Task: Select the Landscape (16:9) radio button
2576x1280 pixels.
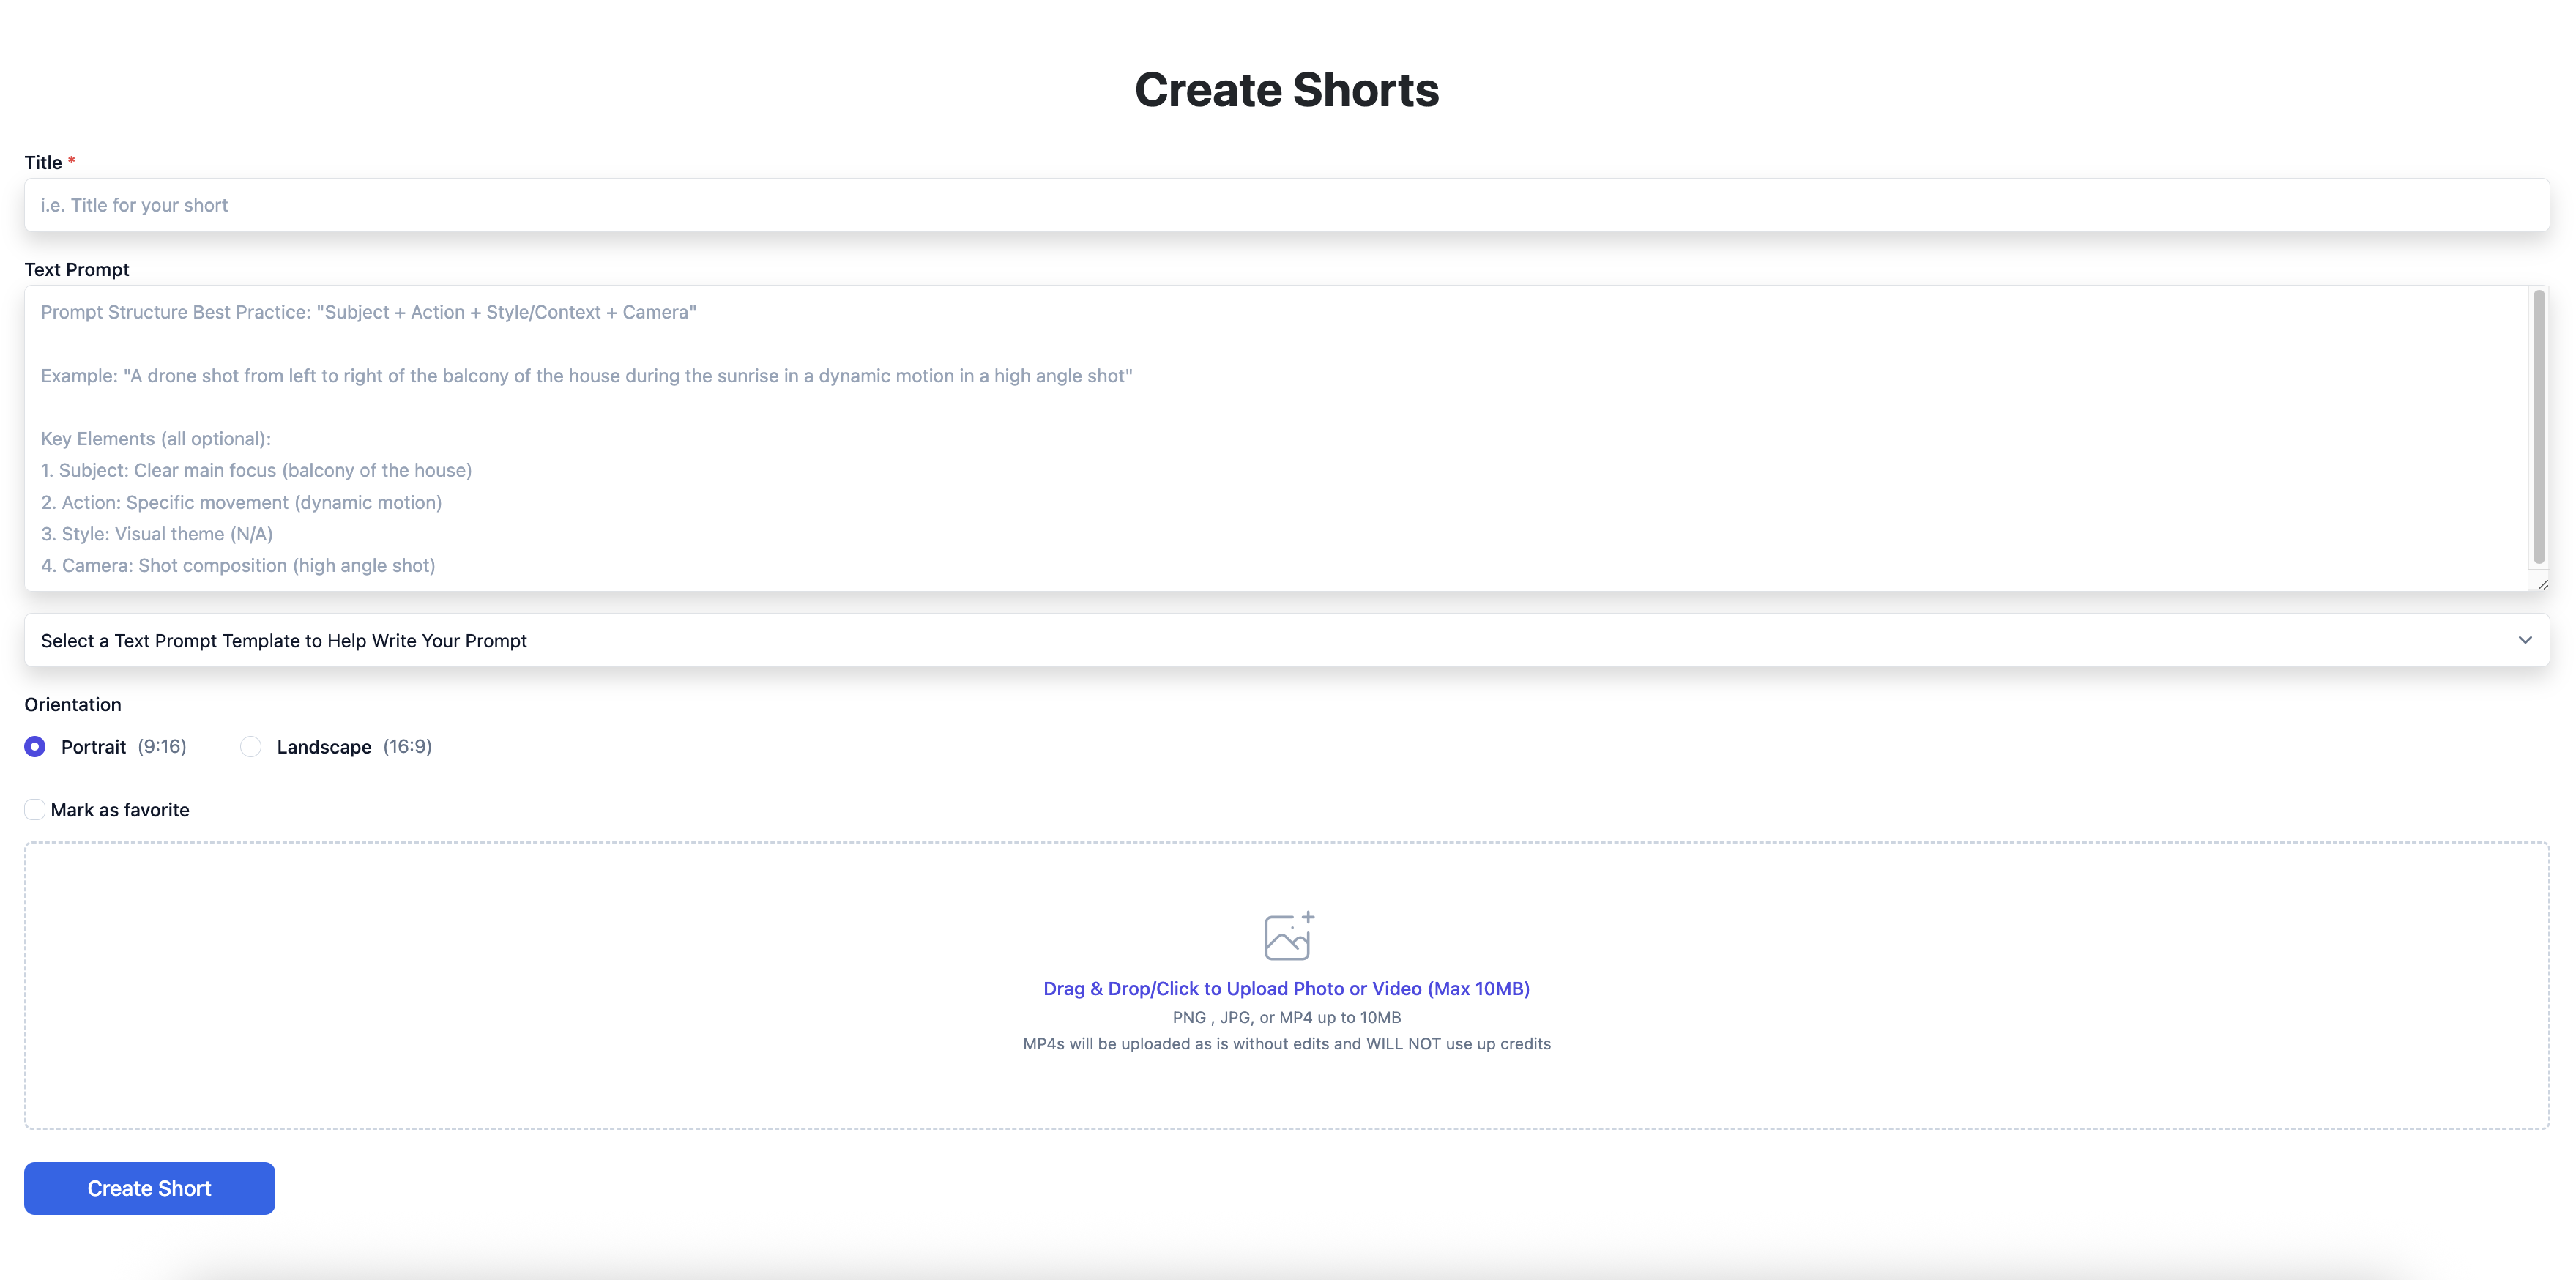Action: tap(251, 747)
